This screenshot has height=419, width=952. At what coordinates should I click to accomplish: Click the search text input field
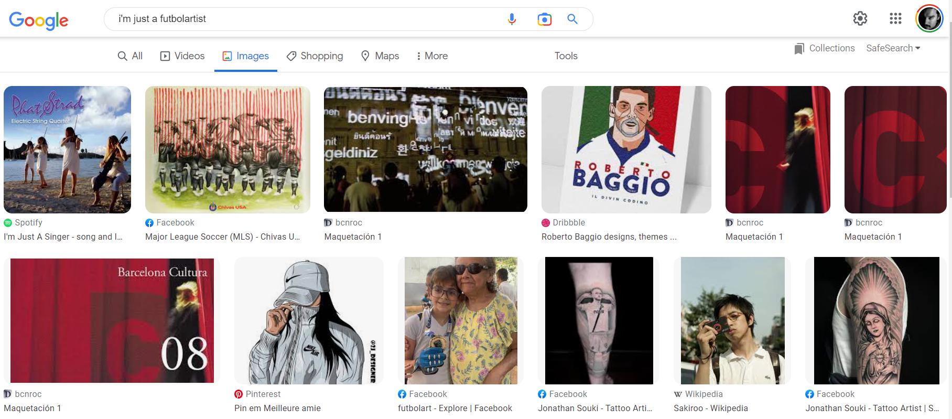[x=304, y=19]
